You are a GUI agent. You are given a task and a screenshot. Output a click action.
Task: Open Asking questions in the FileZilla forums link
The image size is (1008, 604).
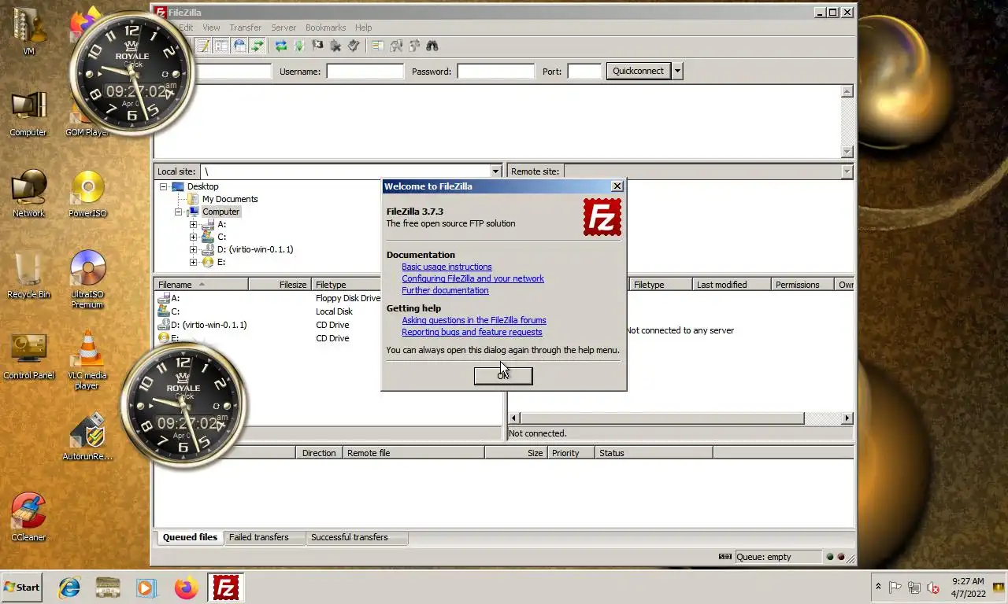pyautogui.click(x=474, y=320)
